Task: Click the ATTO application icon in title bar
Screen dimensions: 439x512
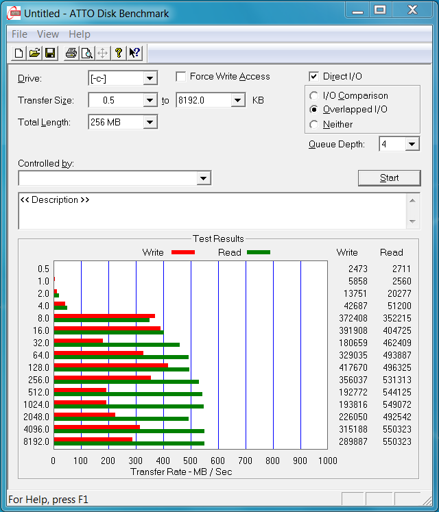Action: click(x=14, y=13)
